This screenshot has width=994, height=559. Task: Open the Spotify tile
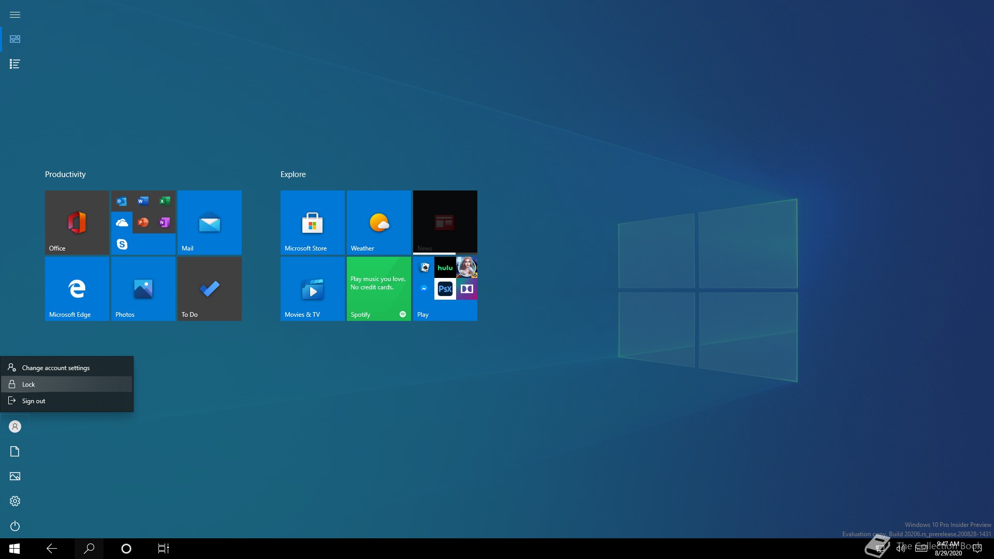379,289
